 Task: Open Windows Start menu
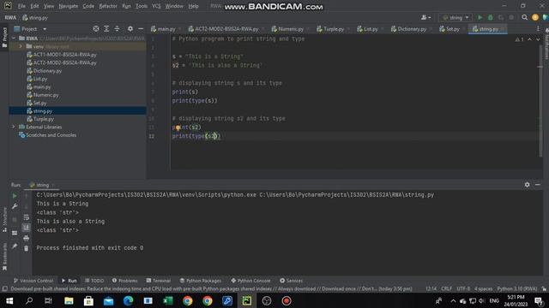point(9,300)
